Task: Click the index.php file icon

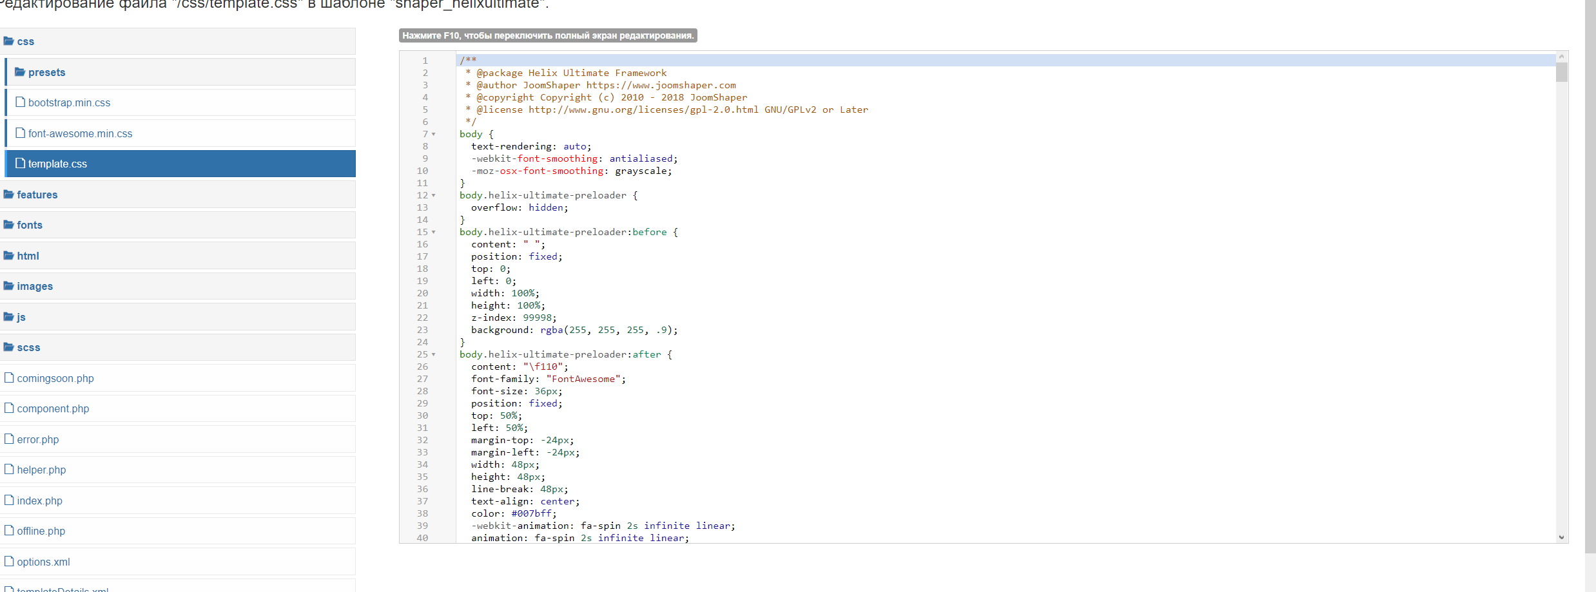Action: pos(9,501)
